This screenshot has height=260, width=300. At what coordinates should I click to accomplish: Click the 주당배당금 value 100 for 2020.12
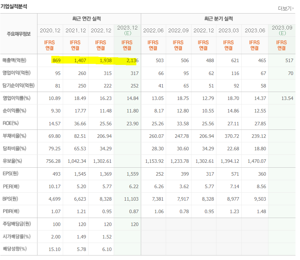click(57, 224)
